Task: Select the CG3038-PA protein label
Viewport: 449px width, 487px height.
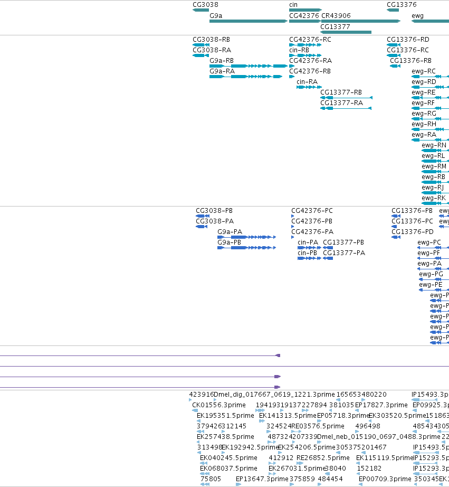Action: coord(215,221)
